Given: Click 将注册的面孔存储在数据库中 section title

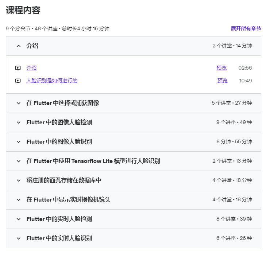Looking at the screenshot, I should tap(64, 180).
